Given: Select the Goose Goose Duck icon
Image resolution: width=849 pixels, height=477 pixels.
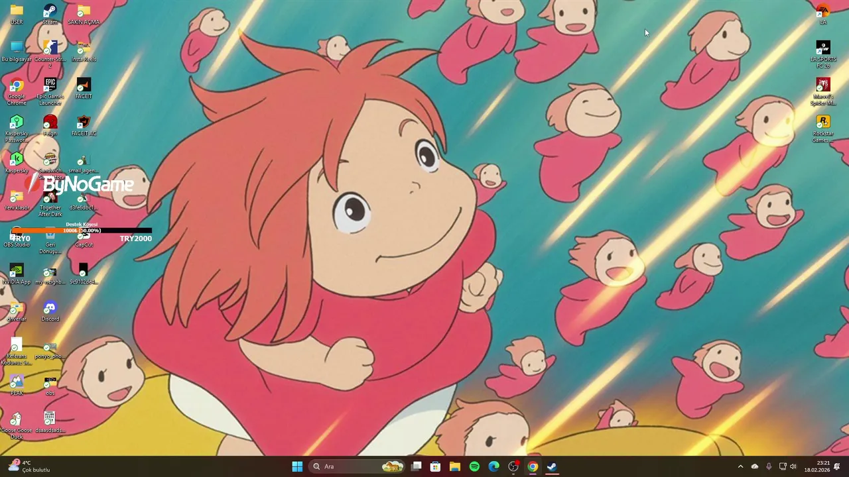Looking at the screenshot, I should pyautogui.click(x=17, y=425).
